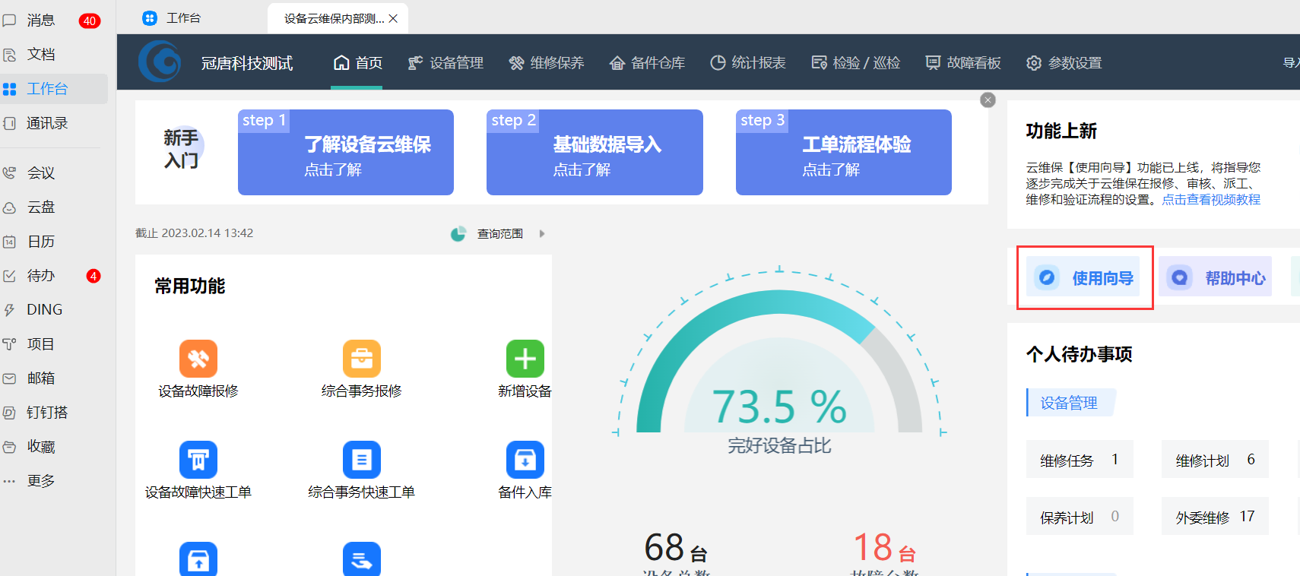The height and width of the screenshot is (576, 1300).
Task: Click step 1 了解设备云维保 card
Action: pos(346,152)
